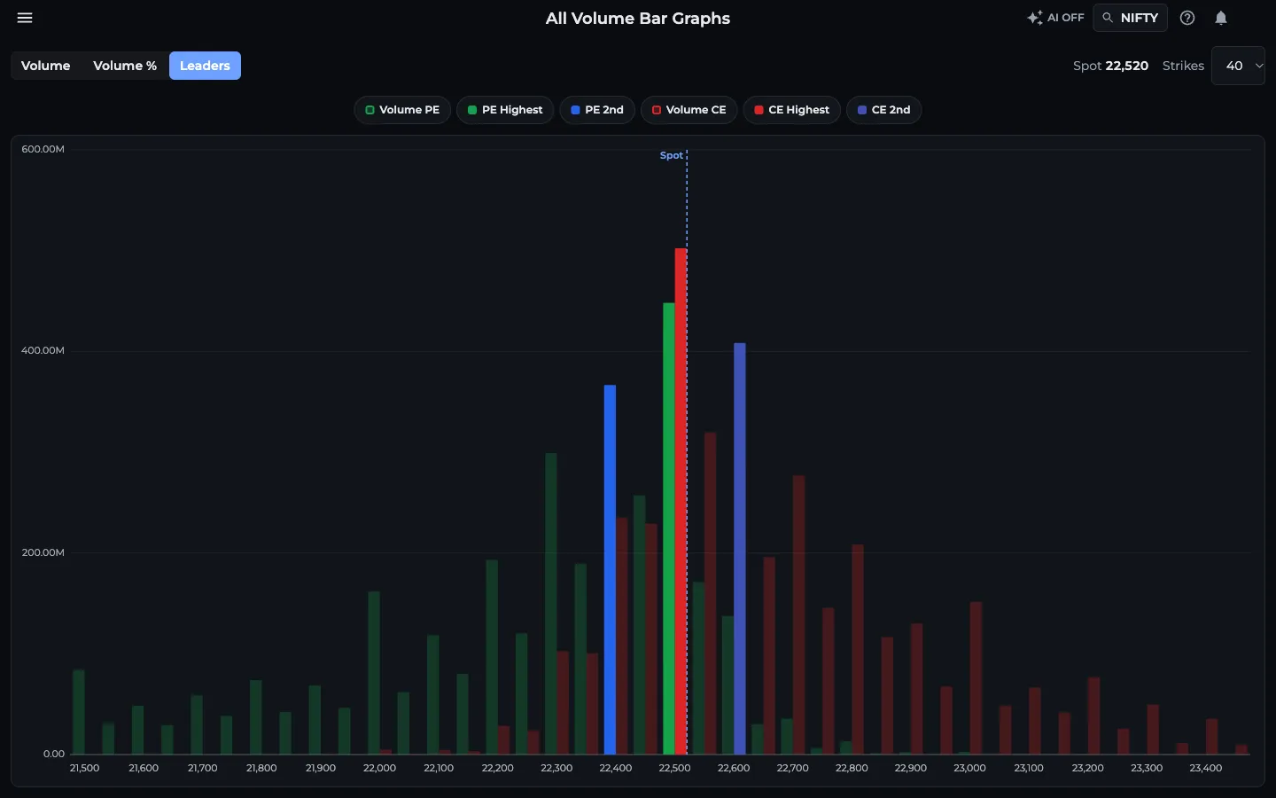This screenshot has height=798, width=1276.
Task: Click the All Volume Bar Graphs title
Action: click(638, 19)
